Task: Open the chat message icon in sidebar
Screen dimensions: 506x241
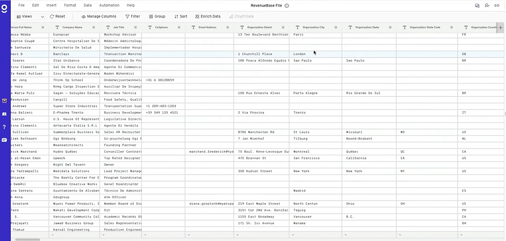Action: point(4,140)
